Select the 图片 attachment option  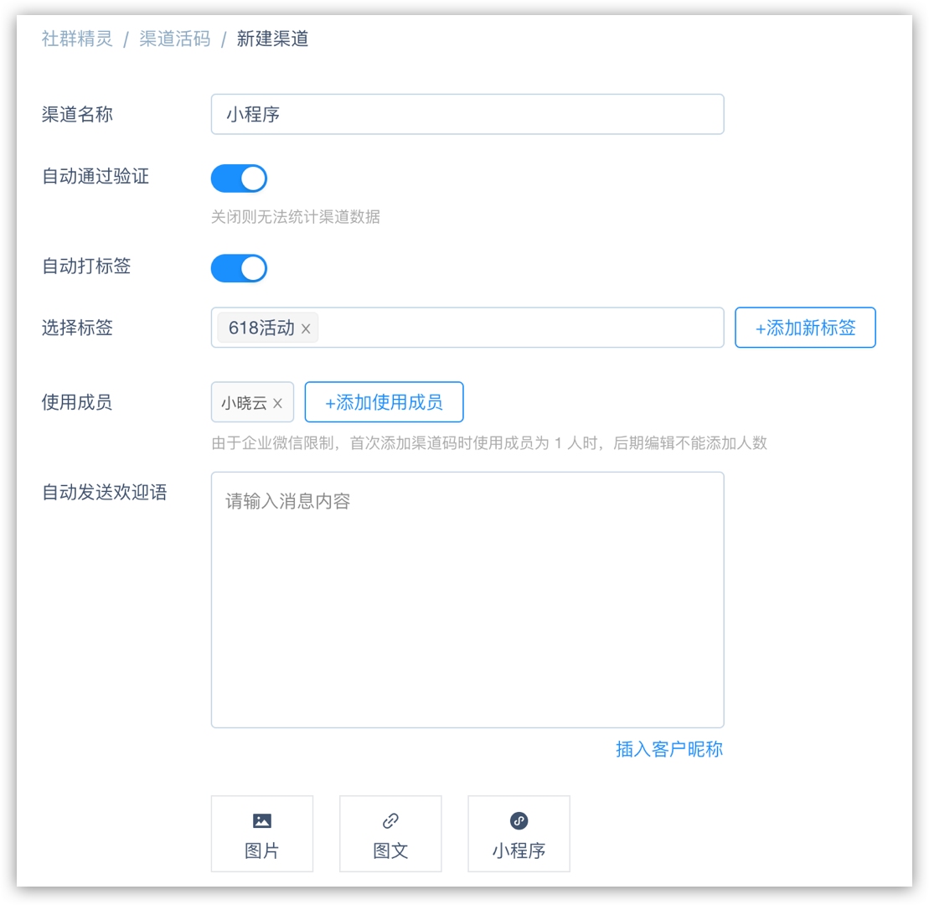(x=262, y=833)
